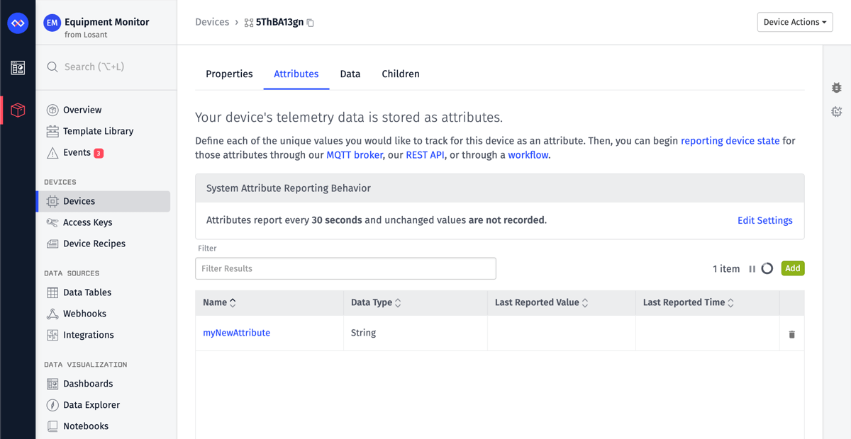851x439 pixels.
Task: Click the Data Tables grid icon
Action: click(x=52, y=292)
